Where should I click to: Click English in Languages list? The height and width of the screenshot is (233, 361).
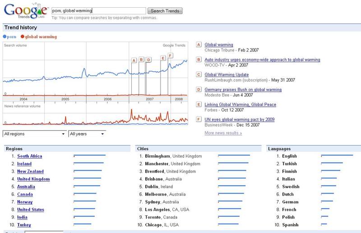pos(289,156)
